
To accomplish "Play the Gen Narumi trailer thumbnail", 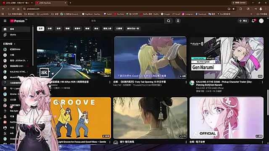I will [x=227, y=58].
